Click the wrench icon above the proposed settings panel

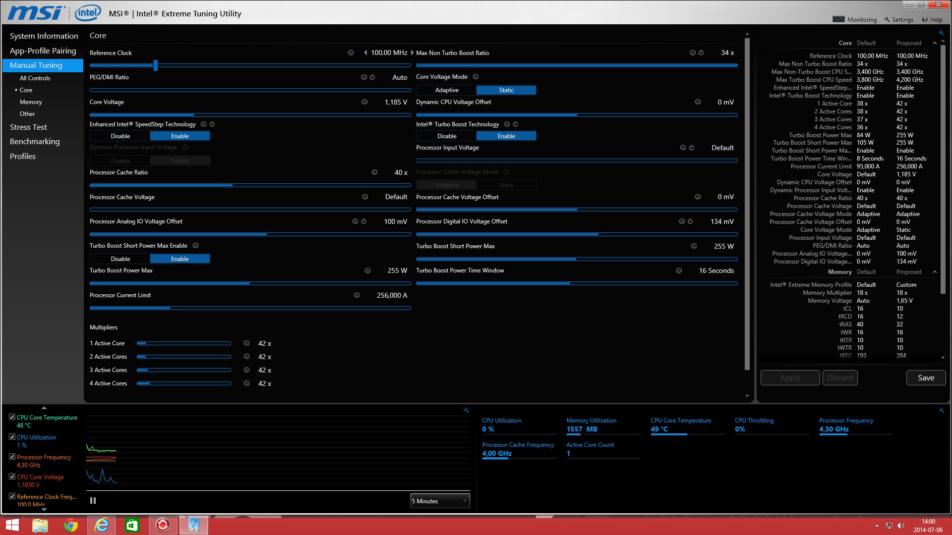click(x=941, y=33)
